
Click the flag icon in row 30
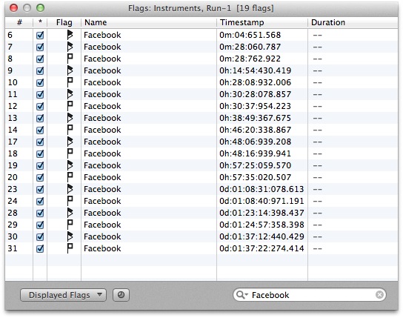click(x=70, y=236)
